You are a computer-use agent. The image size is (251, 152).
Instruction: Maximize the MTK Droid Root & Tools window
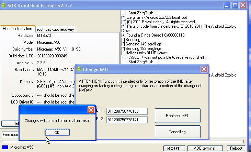pyautogui.click(x=235, y=5)
